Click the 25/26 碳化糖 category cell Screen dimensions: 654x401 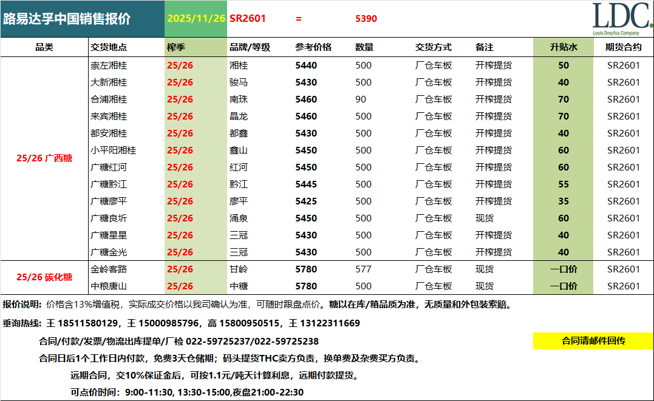44,277
